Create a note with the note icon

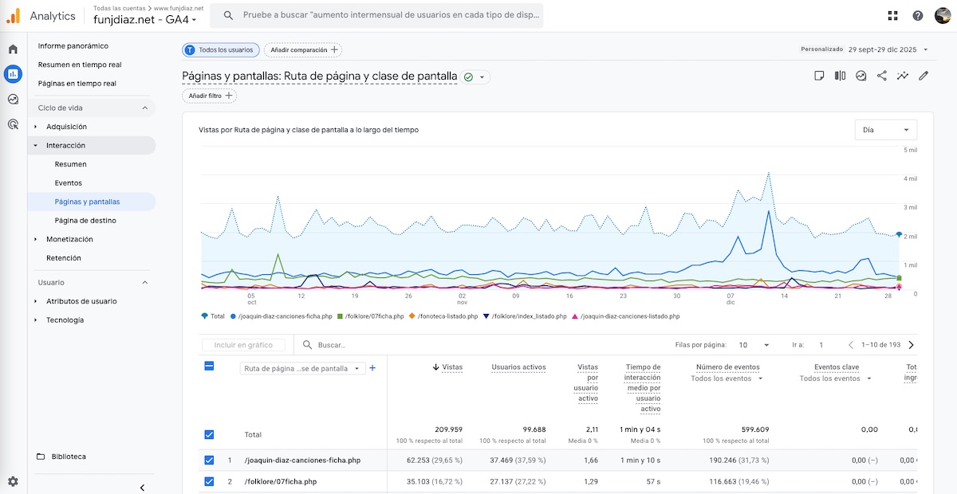819,76
